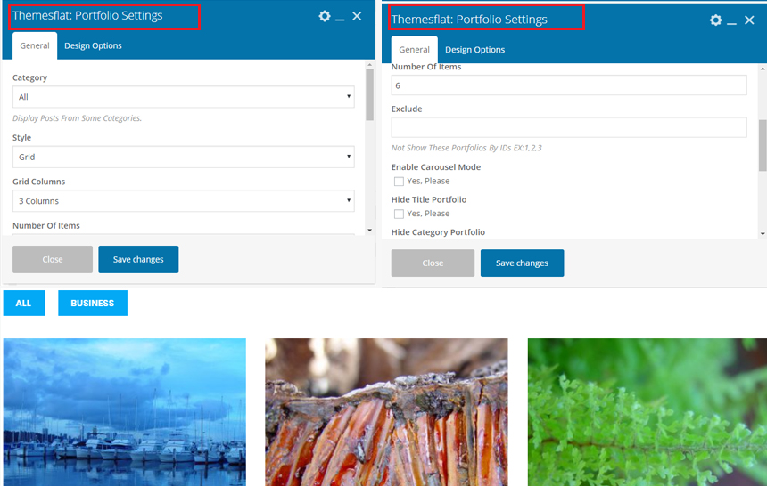Switch to General tab in left panel

click(35, 46)
